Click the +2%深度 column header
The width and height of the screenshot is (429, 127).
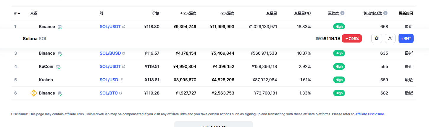188,13
